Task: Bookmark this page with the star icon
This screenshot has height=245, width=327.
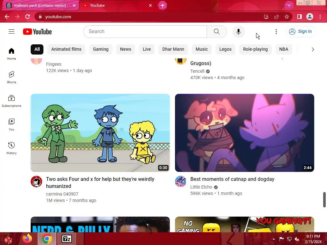Action: pyautogui.click(x=287, y=17)
